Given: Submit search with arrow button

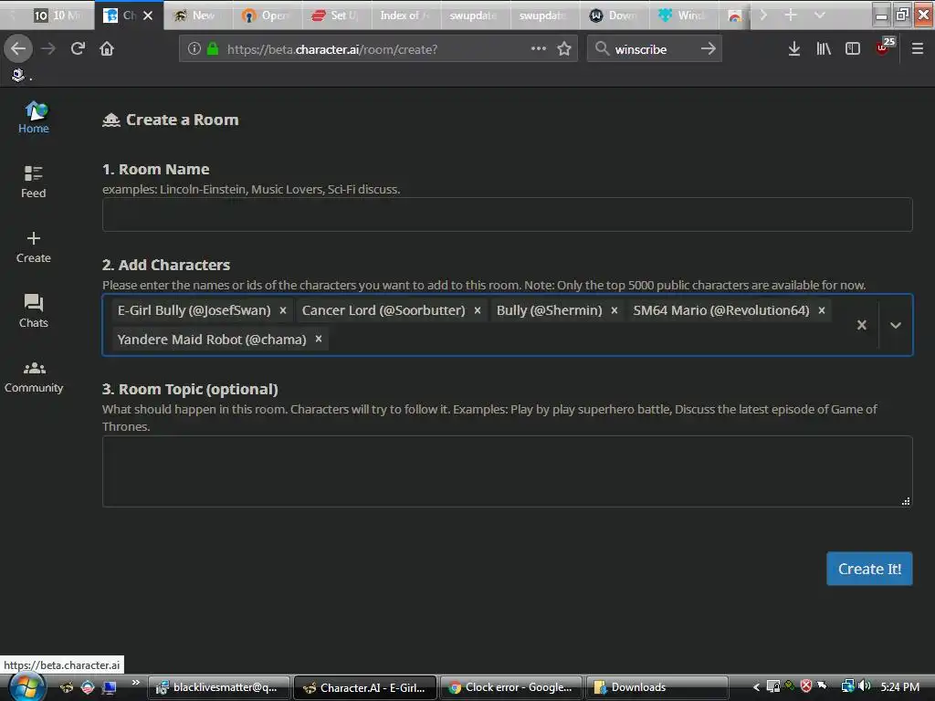Looking at the screenshot, I should 709,49.
